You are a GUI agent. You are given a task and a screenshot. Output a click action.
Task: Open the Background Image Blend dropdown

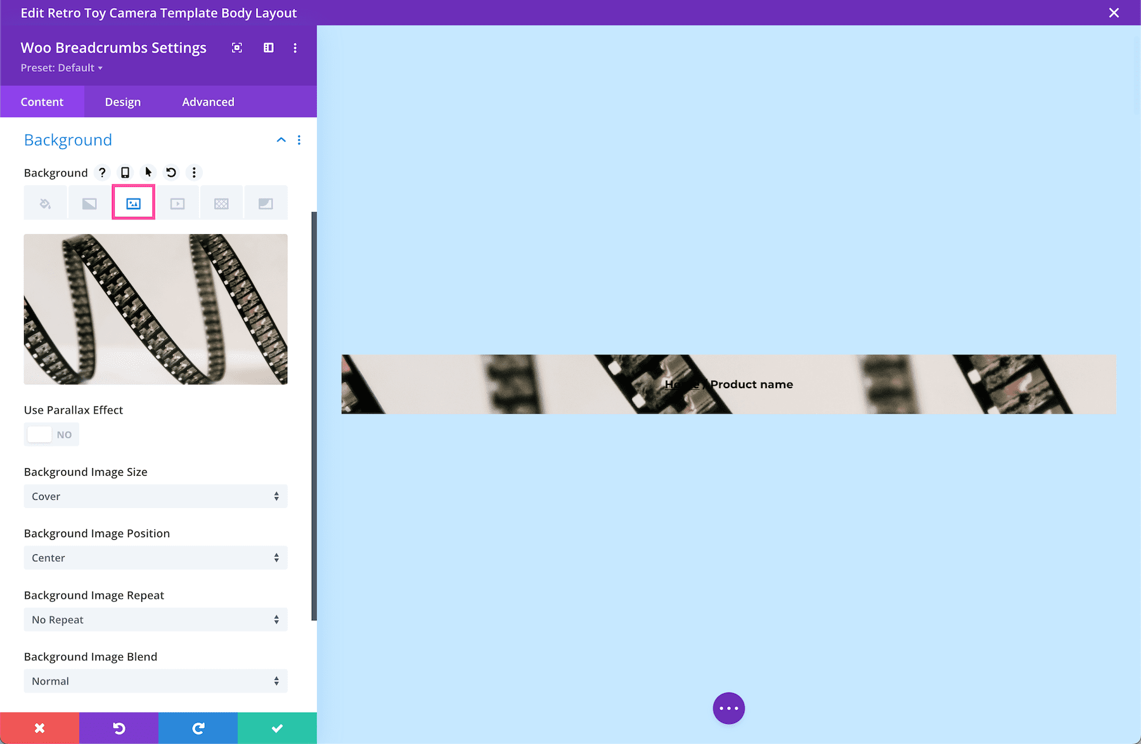(155, 681)
